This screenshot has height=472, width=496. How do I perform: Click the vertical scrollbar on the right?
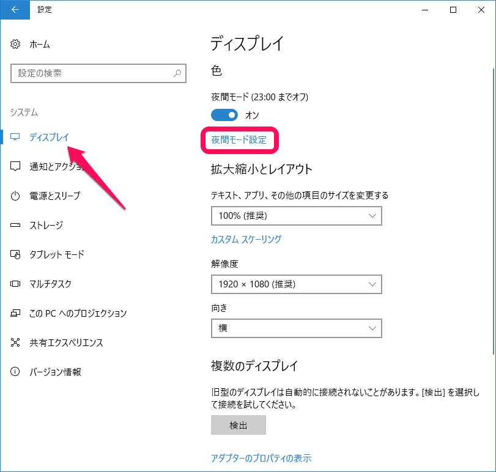pyautogui.click(x=494, y=211)
